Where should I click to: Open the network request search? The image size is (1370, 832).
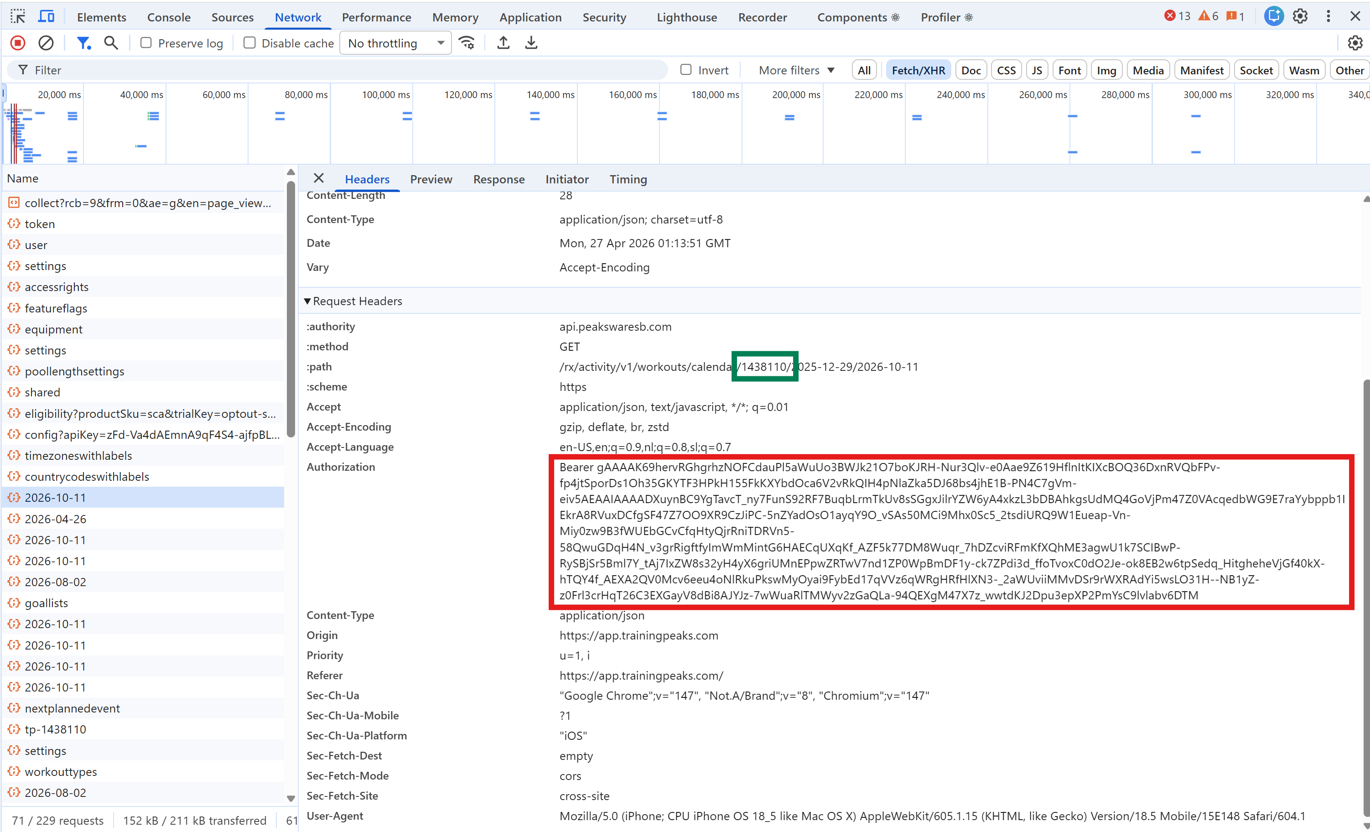pos(111,42)
